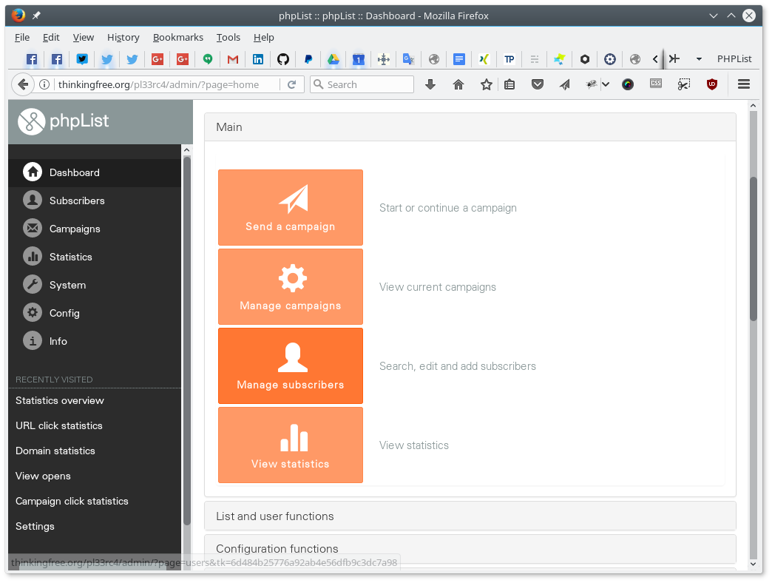Screen dimensions: 772x583
Task: Open the Manage subscribers tile
Action: pyautogui.click(x=290, y=365)
